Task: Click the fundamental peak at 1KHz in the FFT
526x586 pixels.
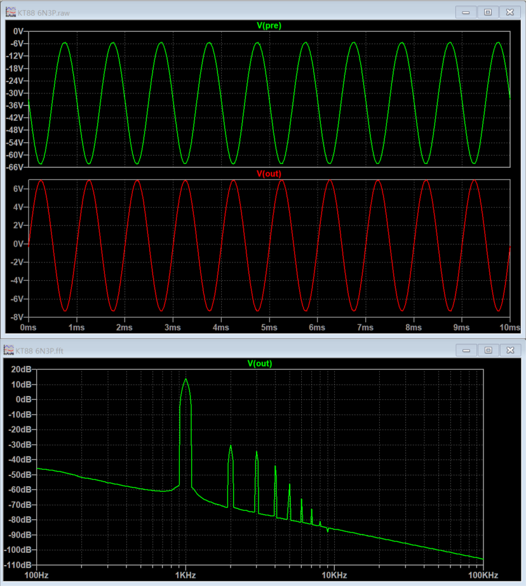Action: click(x=185, y=380)
